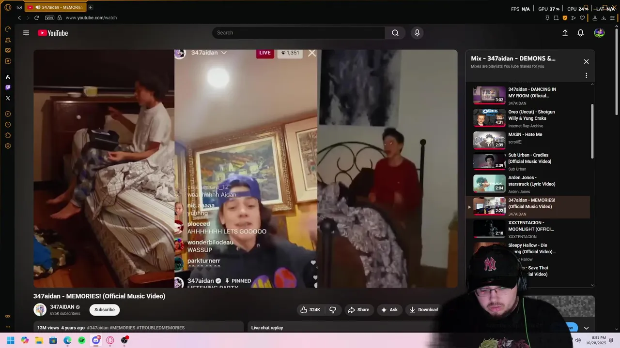The image size is (620, 348).
Task: Add page to bookmarks with heart icon
Action: [x=582, y=18]
